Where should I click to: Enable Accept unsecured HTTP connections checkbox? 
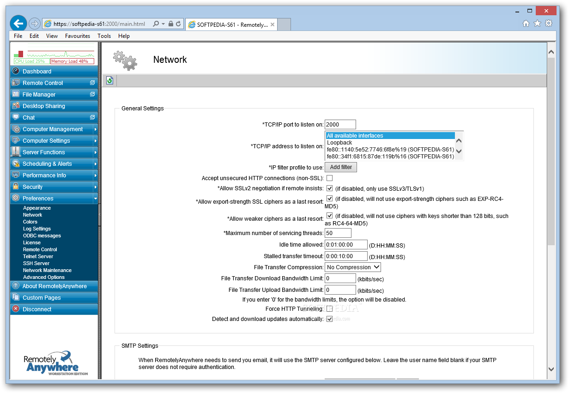[329, 178]
